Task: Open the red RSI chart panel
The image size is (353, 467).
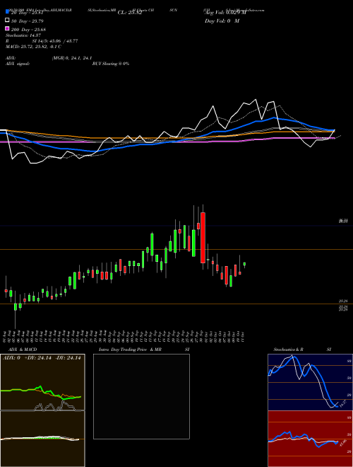Action: click(x=310, y=439)
